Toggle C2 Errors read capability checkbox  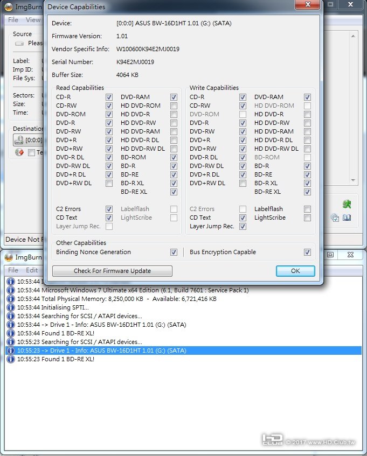[x=109, y=209]
